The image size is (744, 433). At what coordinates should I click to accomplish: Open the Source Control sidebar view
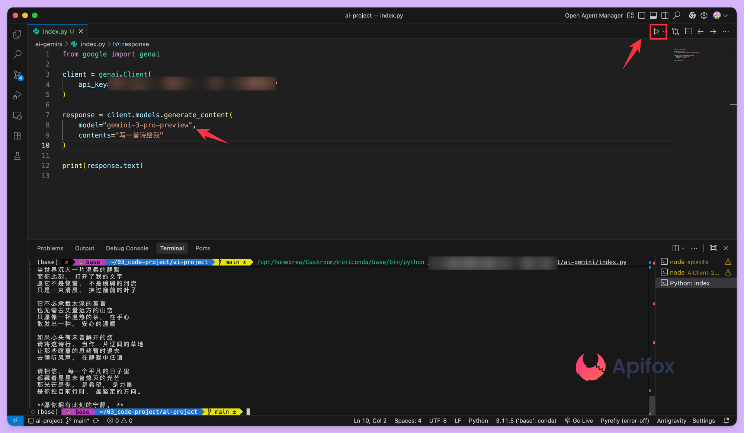17,75
